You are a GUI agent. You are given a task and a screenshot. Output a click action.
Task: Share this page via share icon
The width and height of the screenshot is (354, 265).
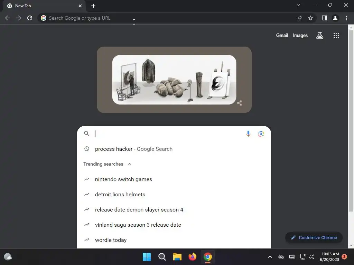click(299, 18)
